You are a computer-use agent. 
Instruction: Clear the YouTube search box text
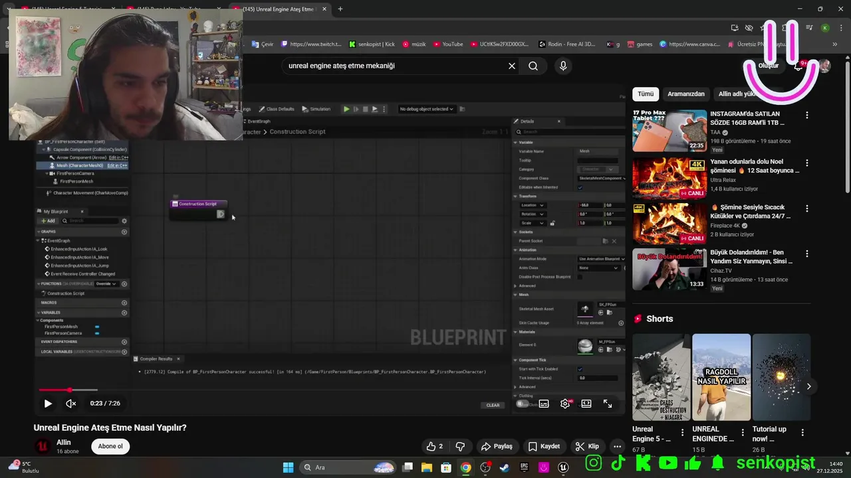coord(512,66)
